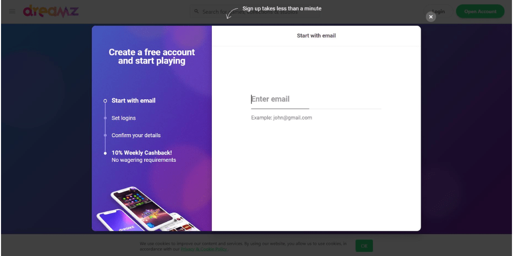Select the Set logins step
The width and height of the screenshot is (513, 256).
click(x=124, y=118)
